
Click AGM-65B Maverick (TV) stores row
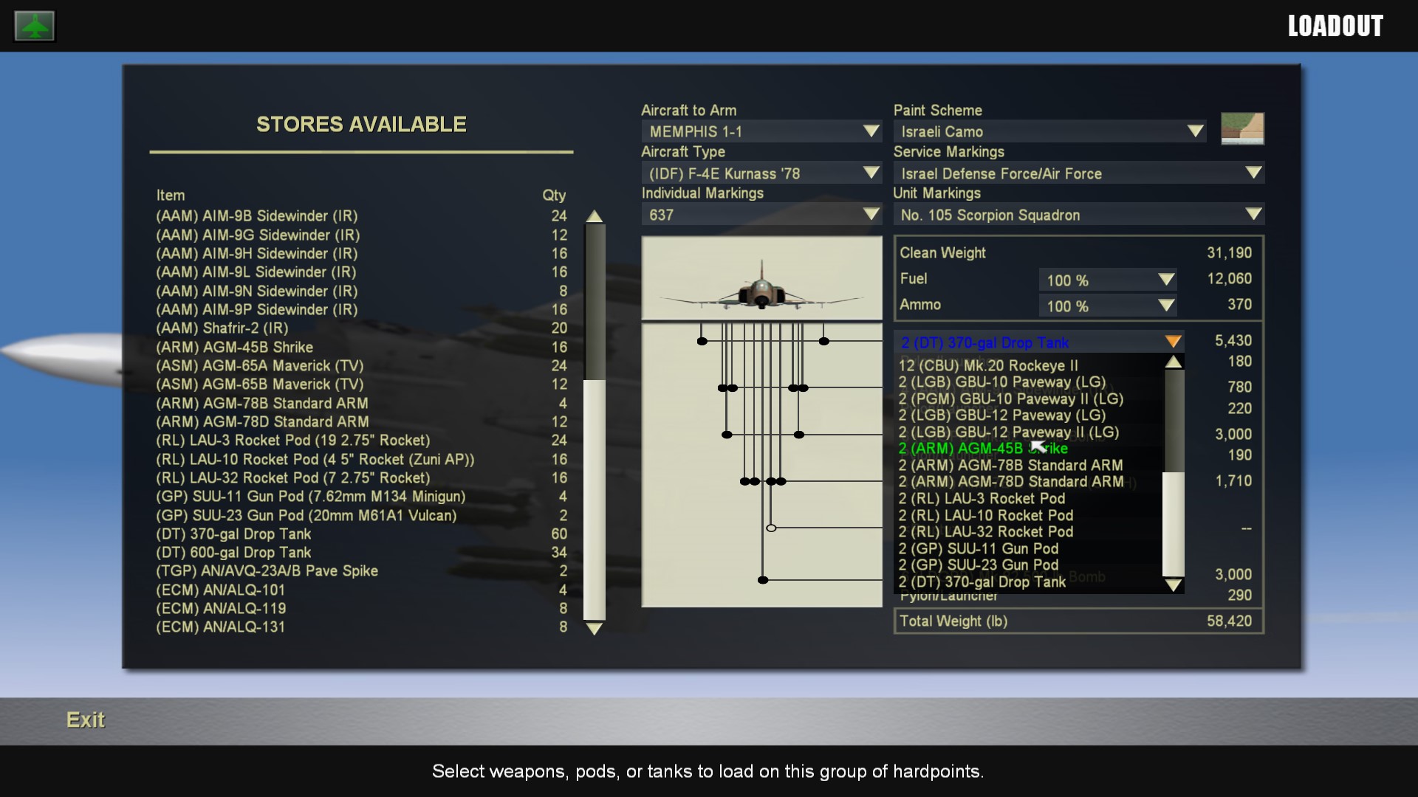(361, 384)
